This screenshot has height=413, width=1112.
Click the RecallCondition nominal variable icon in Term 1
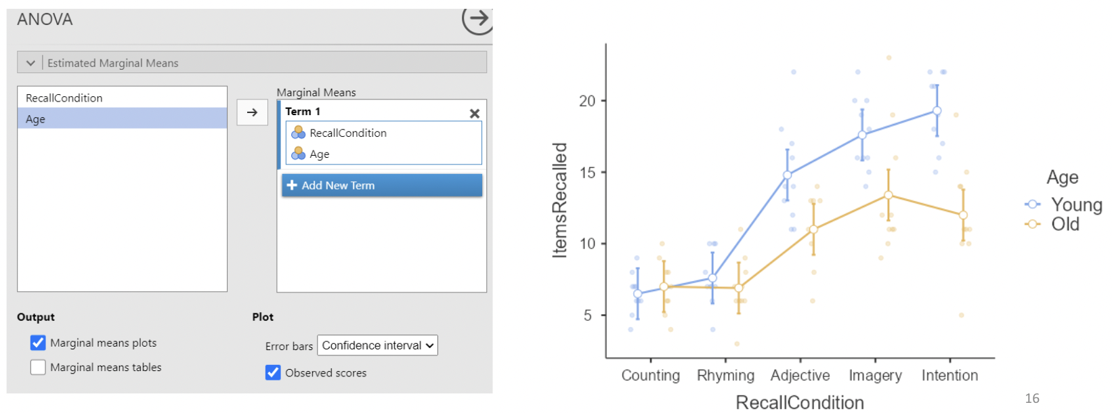click(x=298, y=133)
